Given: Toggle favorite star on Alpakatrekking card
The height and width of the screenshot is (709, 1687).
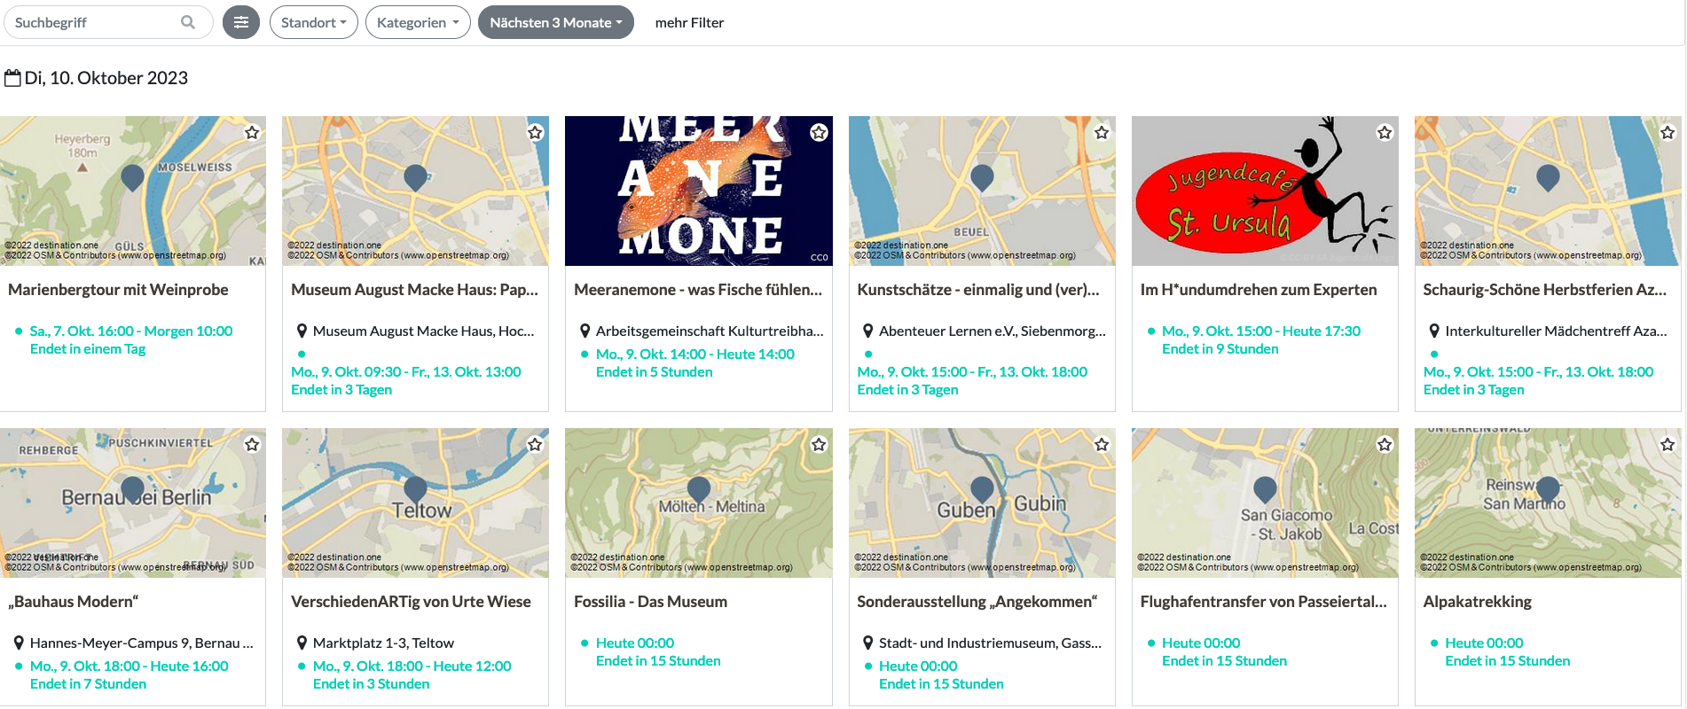Looking at the screenshot, I should 1667,444.
